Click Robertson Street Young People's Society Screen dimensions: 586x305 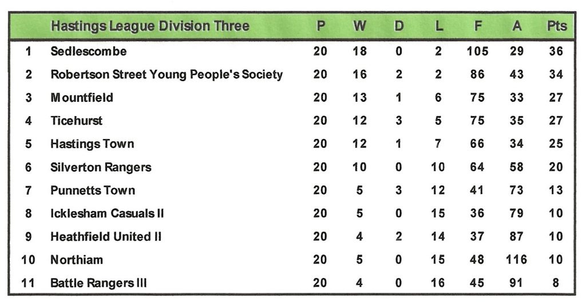(x=167, y=74)
